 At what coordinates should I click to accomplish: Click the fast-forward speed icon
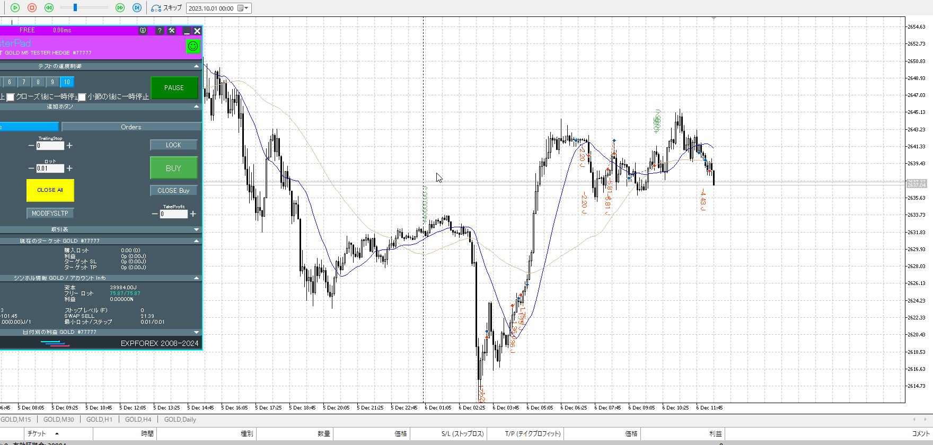point(120,7)
